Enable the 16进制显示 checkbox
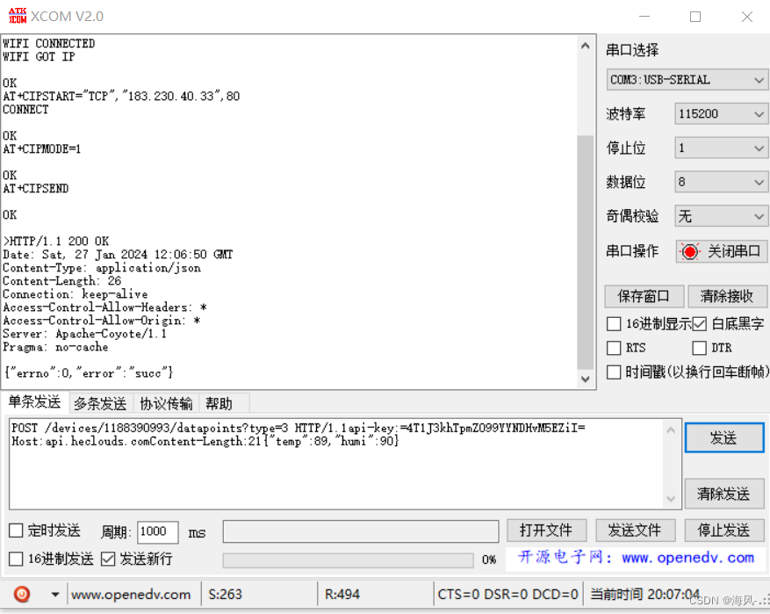 point(612,324)
